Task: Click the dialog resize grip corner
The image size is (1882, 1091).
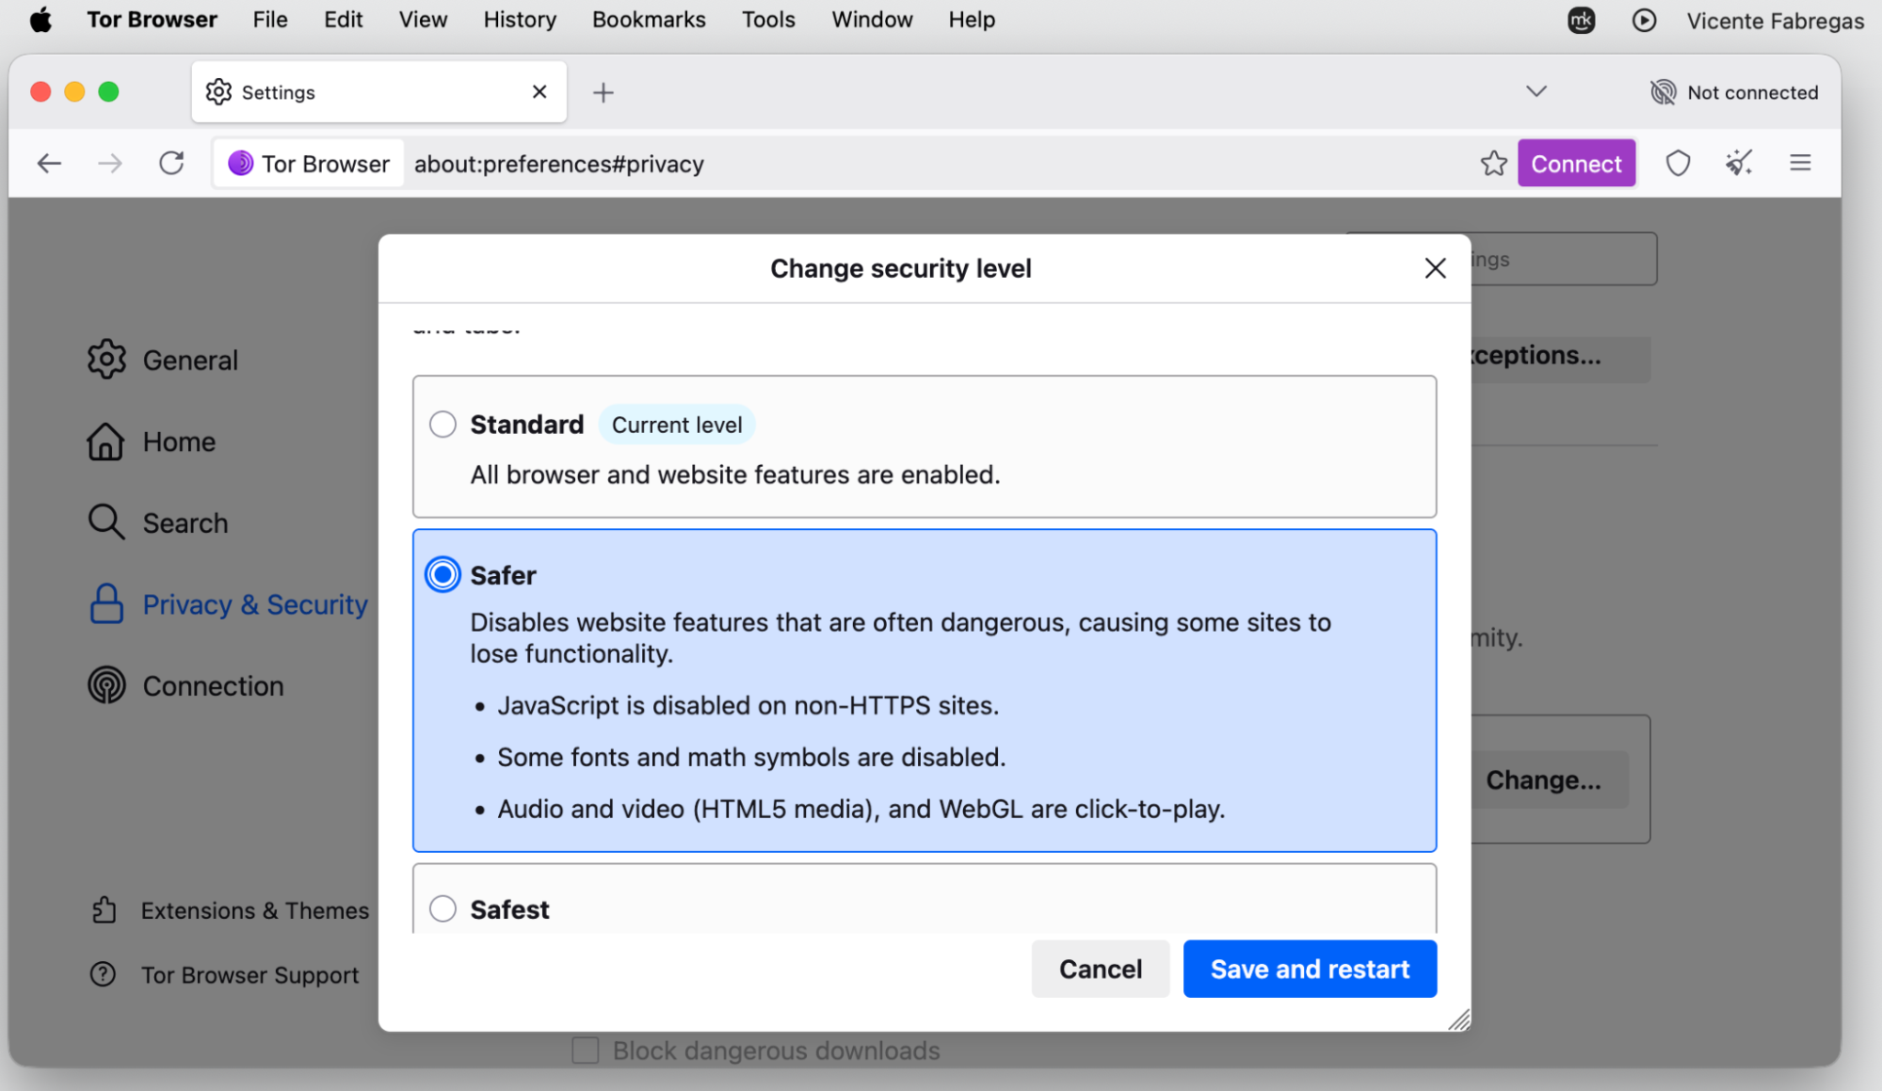Action: (1458, 1019)
